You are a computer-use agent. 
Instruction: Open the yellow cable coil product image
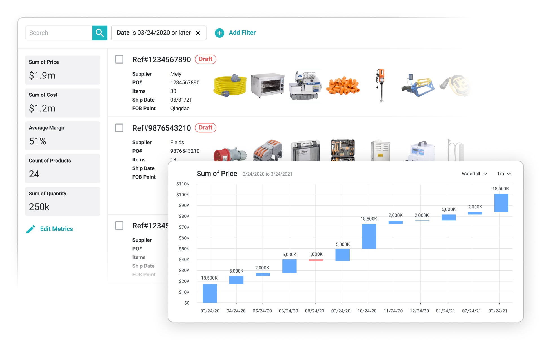[230, 85]
